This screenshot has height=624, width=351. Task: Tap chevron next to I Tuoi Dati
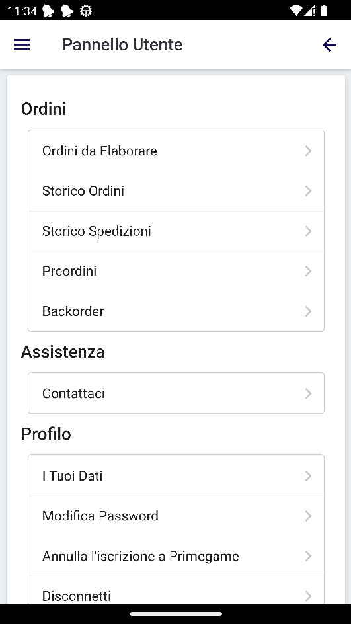point(308,476)
